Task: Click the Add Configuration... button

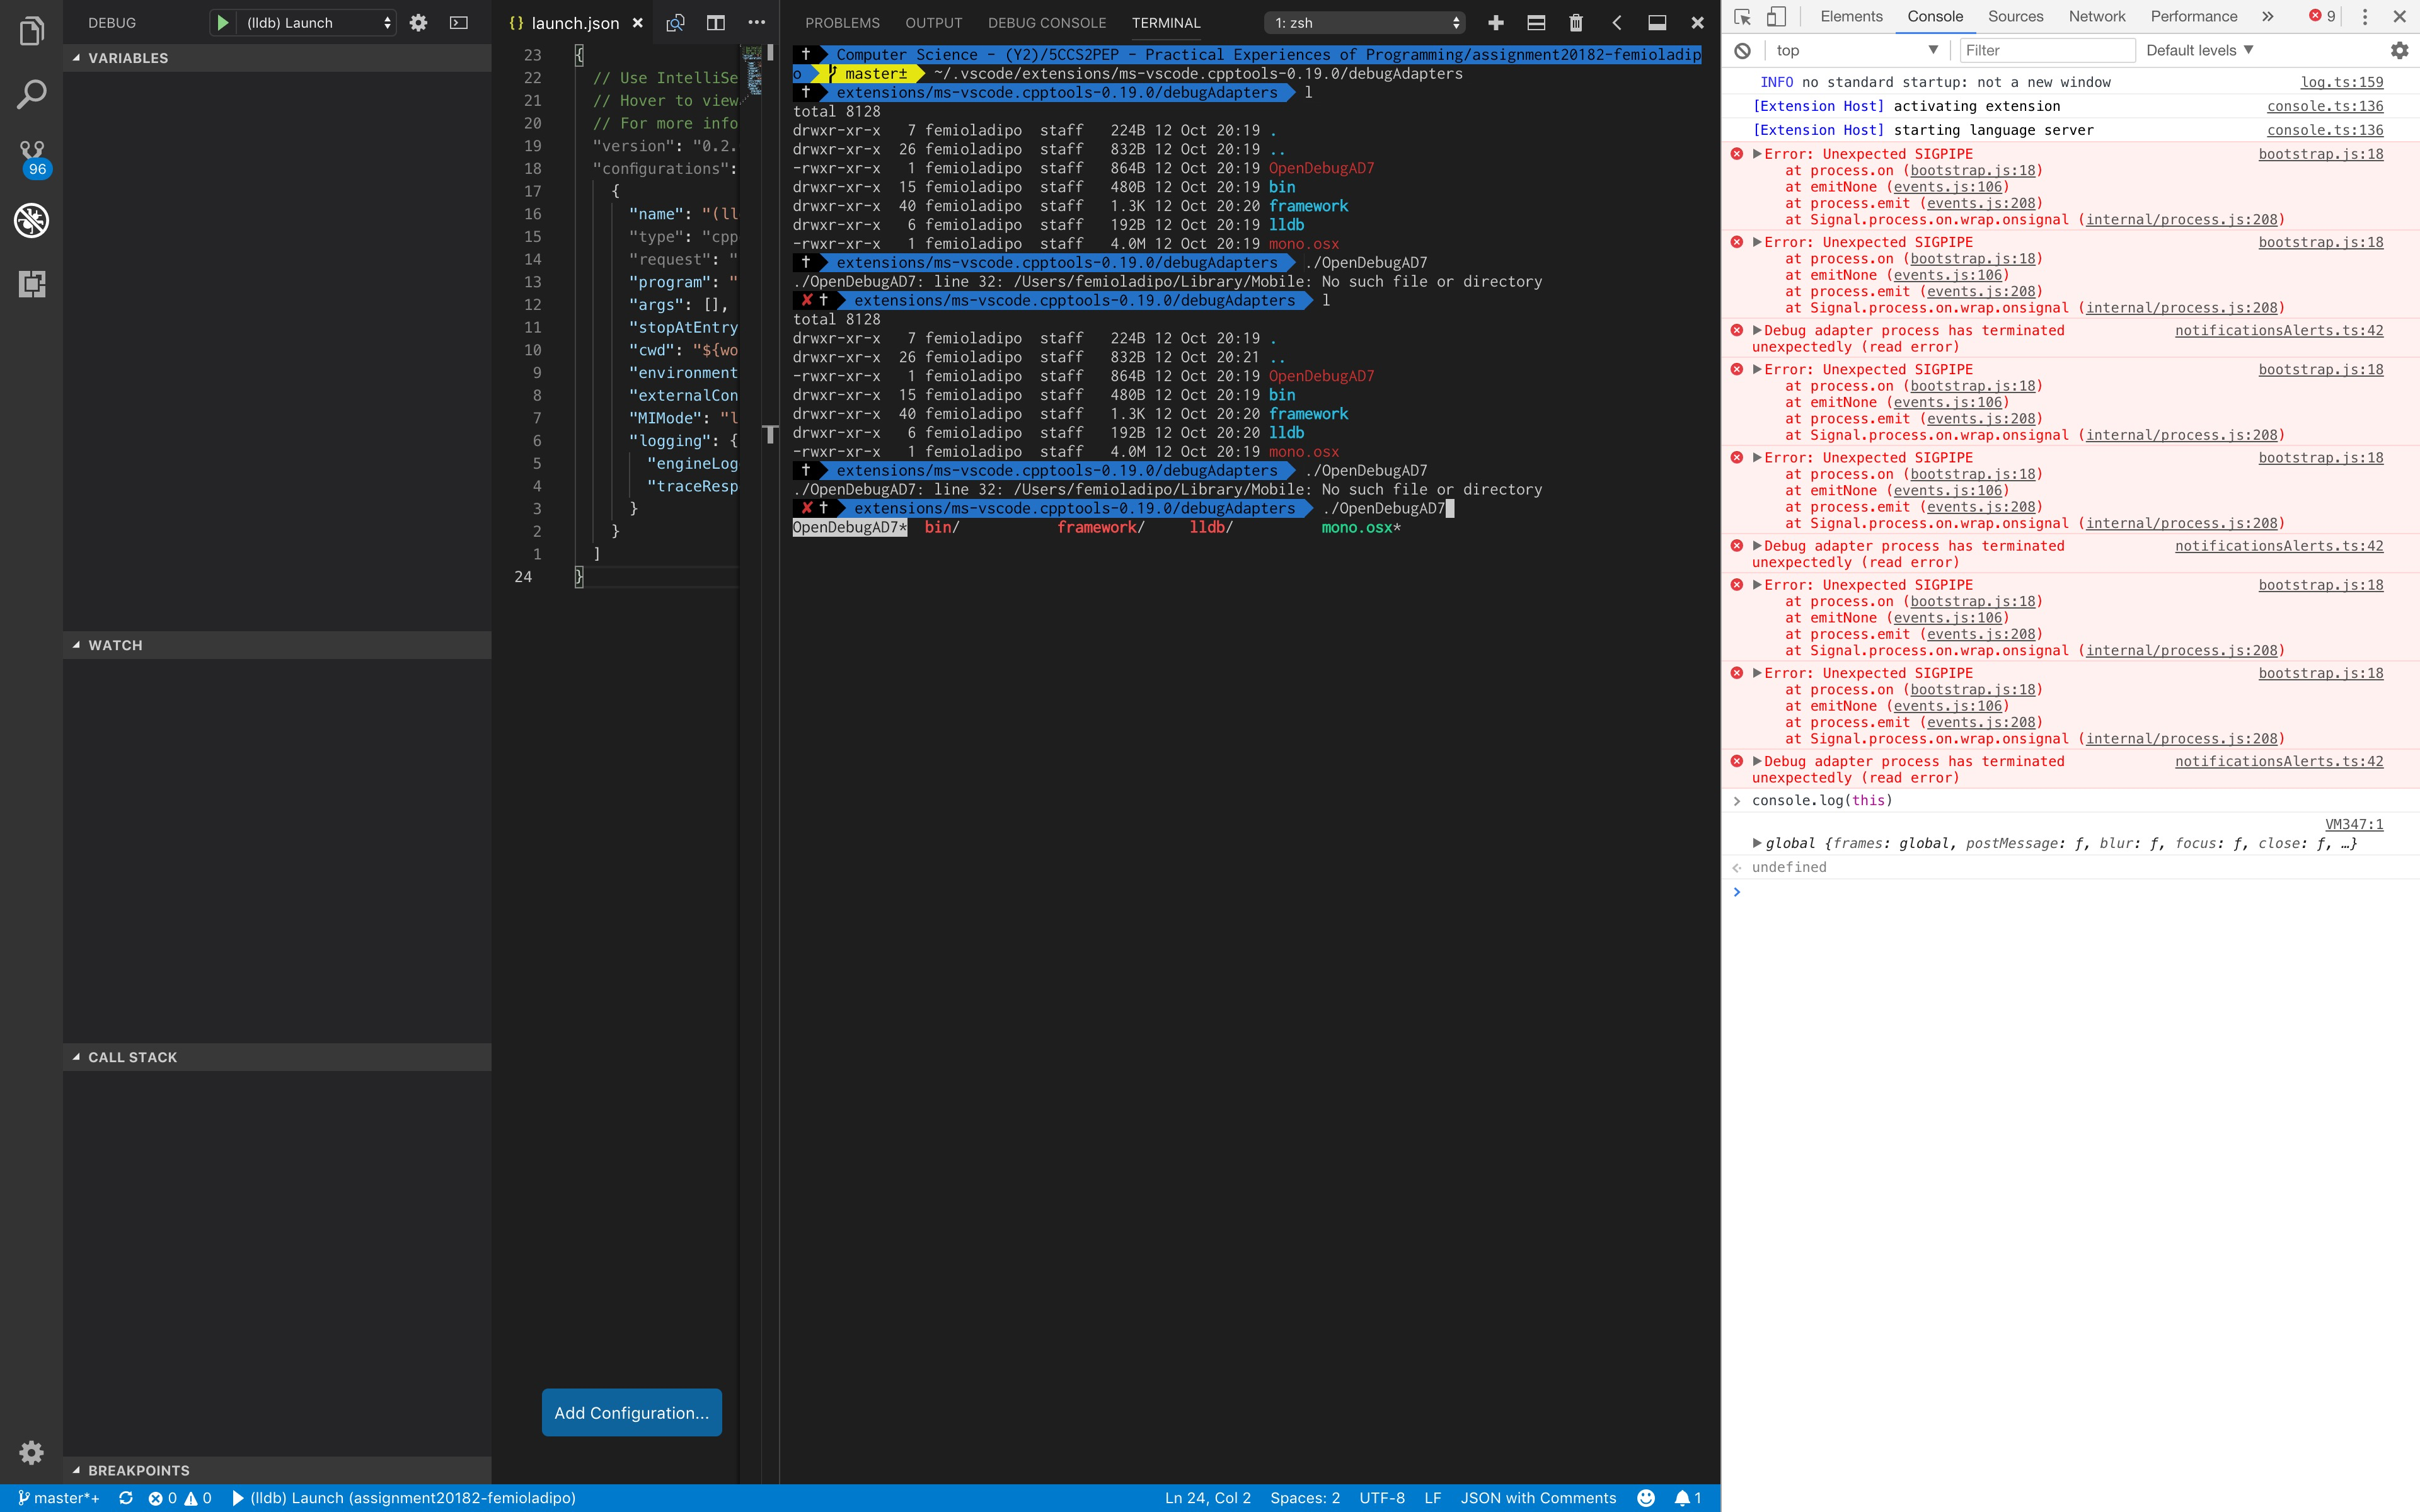Action: tap(631, 1412)
